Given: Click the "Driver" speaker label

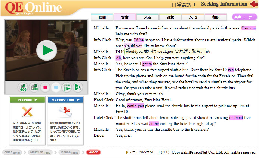Looking at the screenshot, I should (x=99, y=135).
